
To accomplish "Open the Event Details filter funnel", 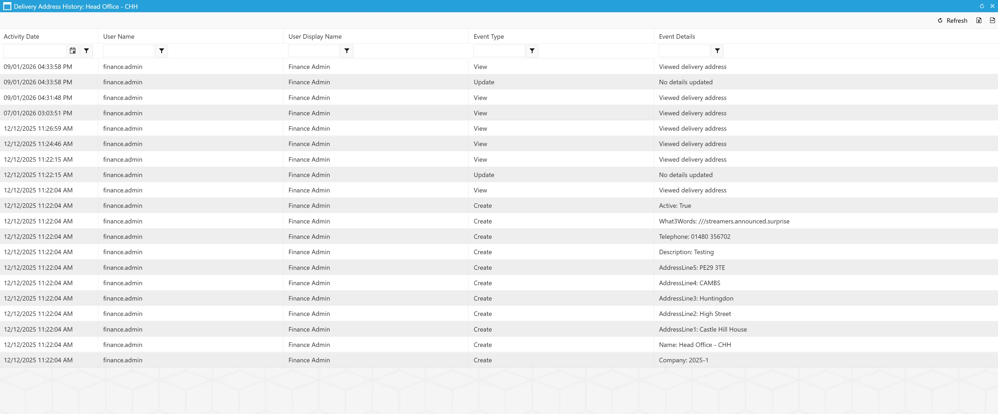I will (717, 51).
